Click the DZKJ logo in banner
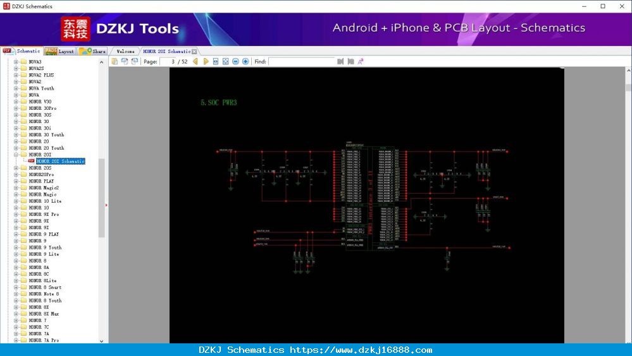The height and width of the screenshot is (356, 632). click(x=75, y=28)
